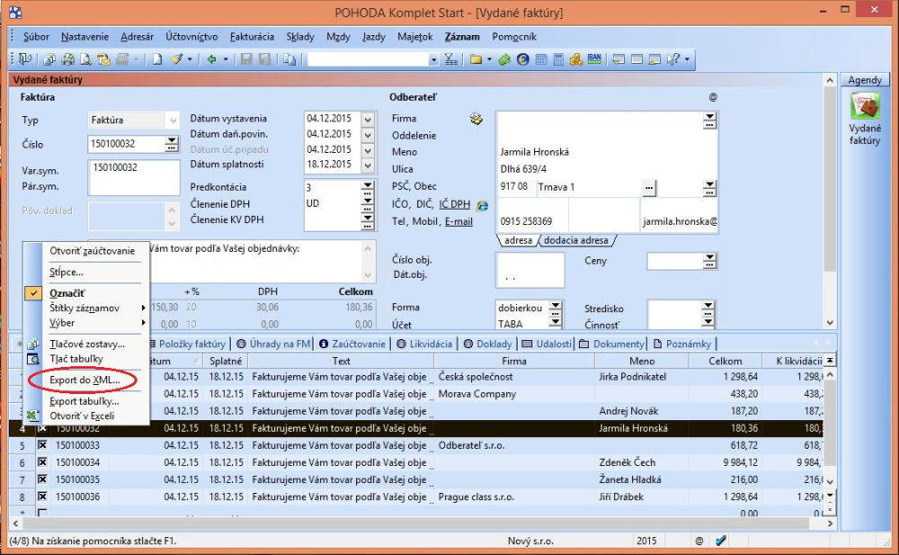Toggle the checkbox of invoice 150100036
Image resolution: width=899 pixels, height=555 pixels.
42,497
